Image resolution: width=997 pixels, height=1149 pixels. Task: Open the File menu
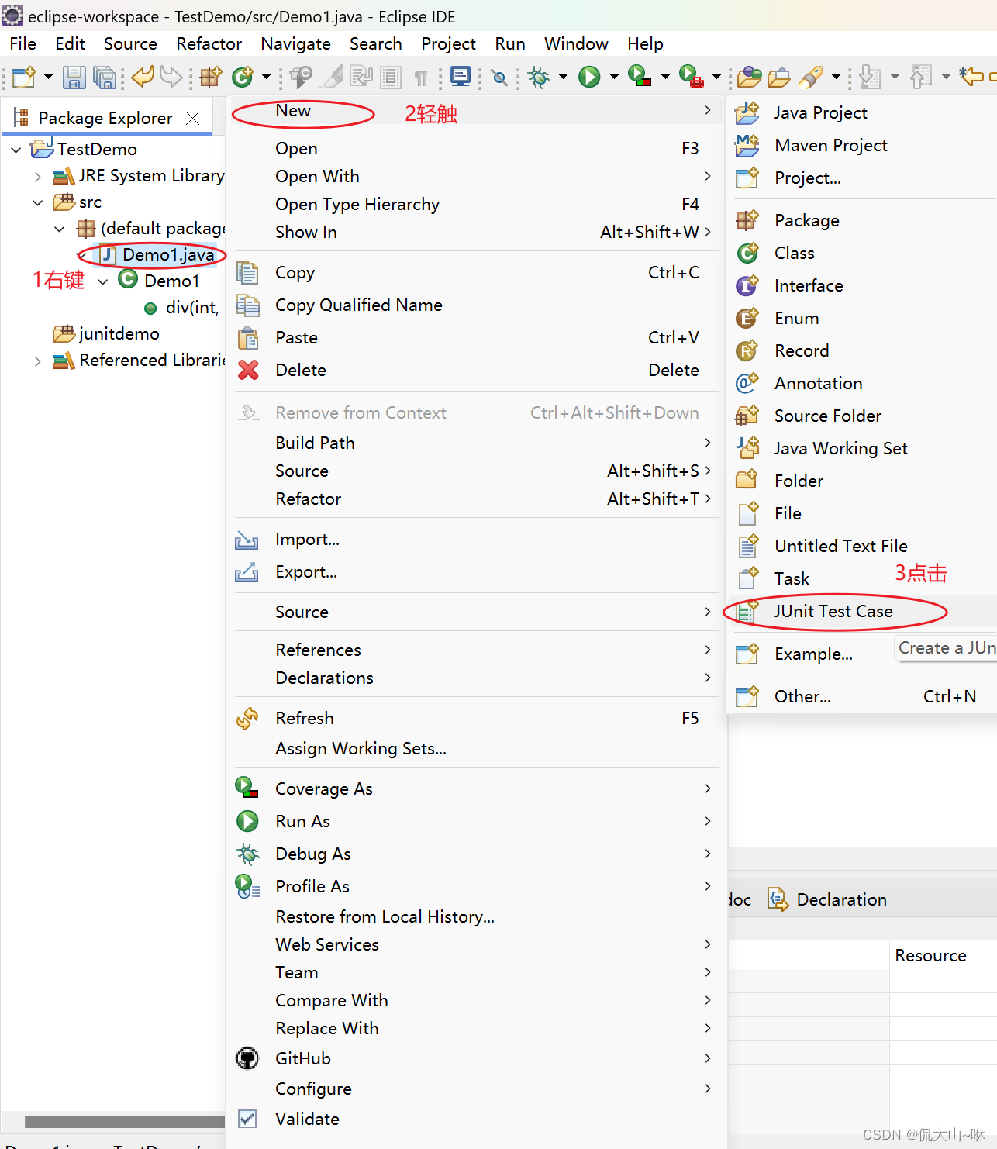tap(23, 43)
